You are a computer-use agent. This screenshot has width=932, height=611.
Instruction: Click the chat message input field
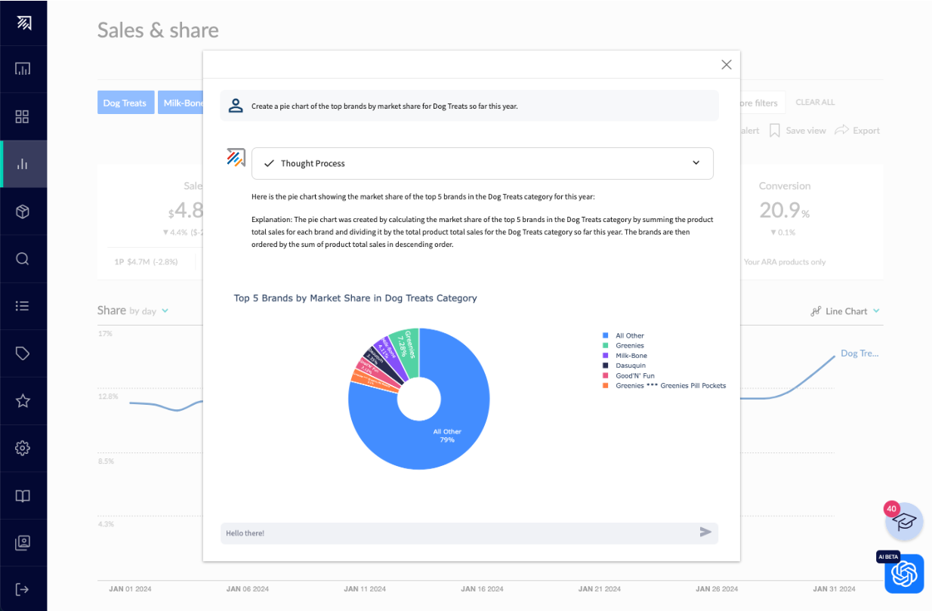pyautogui.click(x=469, y=533)
